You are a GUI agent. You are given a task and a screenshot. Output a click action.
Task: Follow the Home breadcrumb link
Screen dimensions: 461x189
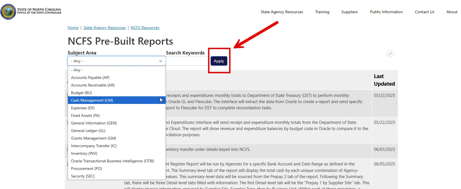[73, 28]
